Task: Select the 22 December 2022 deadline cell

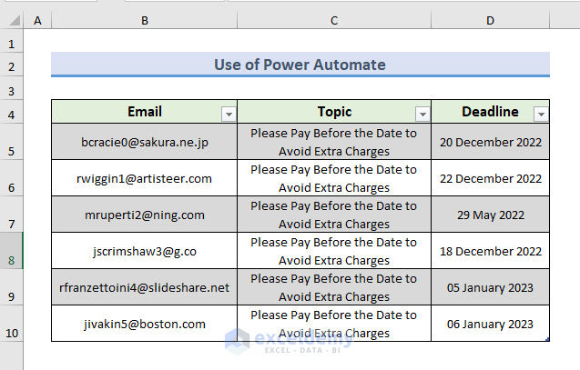Action: (490, 178)
